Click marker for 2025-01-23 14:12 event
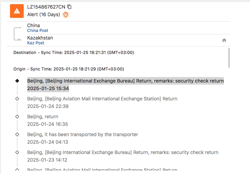This screenshot has width=250, height=174. 17,152
